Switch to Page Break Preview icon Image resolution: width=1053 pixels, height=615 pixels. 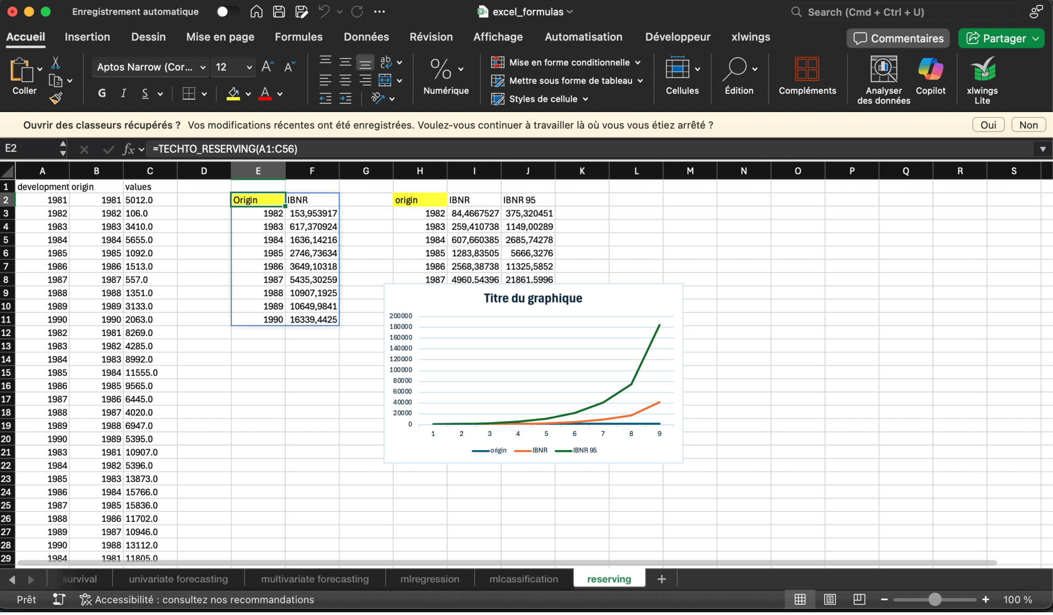(859, 600)
